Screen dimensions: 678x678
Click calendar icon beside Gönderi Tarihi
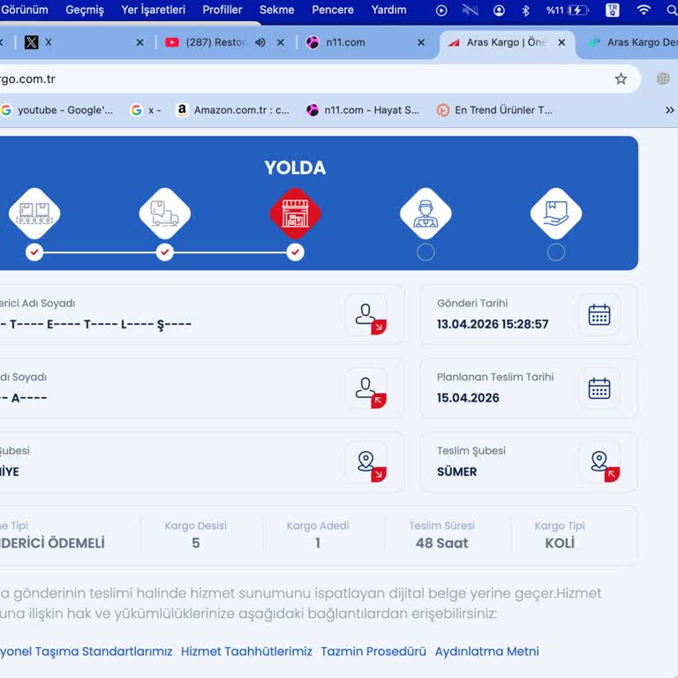[x=599, y=315]
